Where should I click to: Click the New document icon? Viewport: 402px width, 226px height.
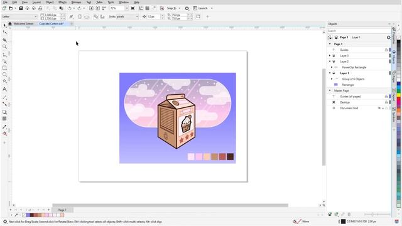tap(4, 8)
